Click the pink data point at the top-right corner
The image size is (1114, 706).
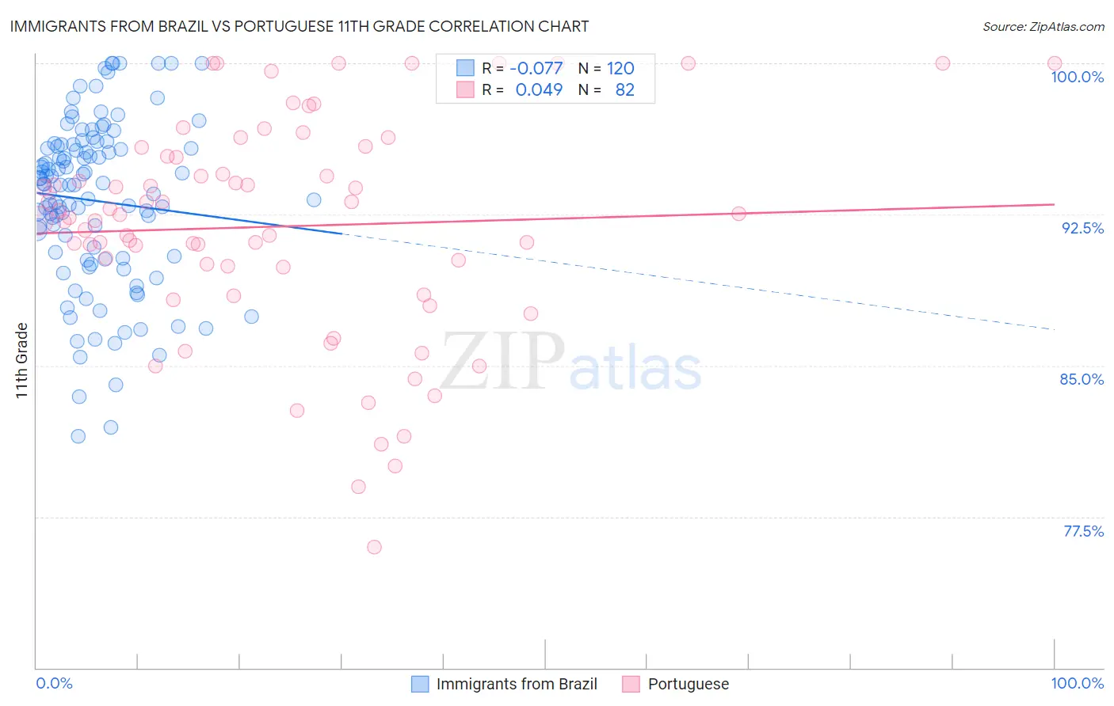[1055, 63]
